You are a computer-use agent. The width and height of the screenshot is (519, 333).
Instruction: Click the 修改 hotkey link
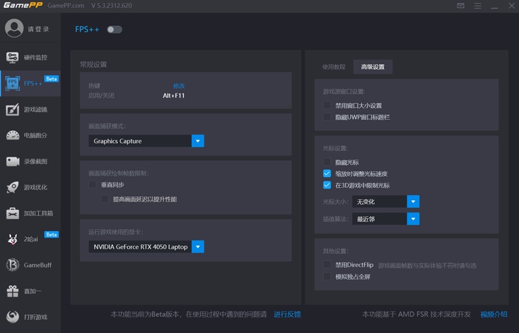click(179, 86)
